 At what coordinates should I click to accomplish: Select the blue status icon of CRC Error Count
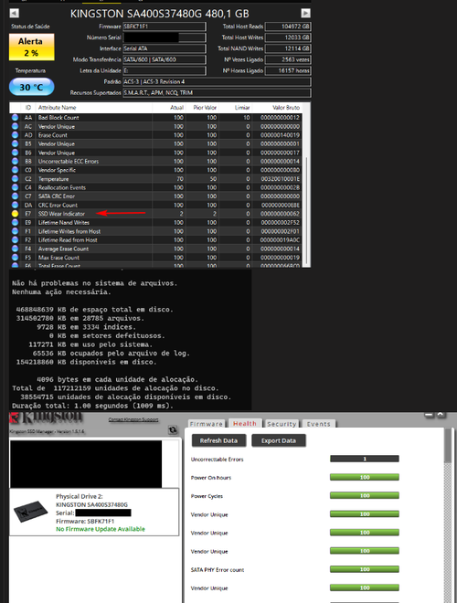click(x=15, y=205)
